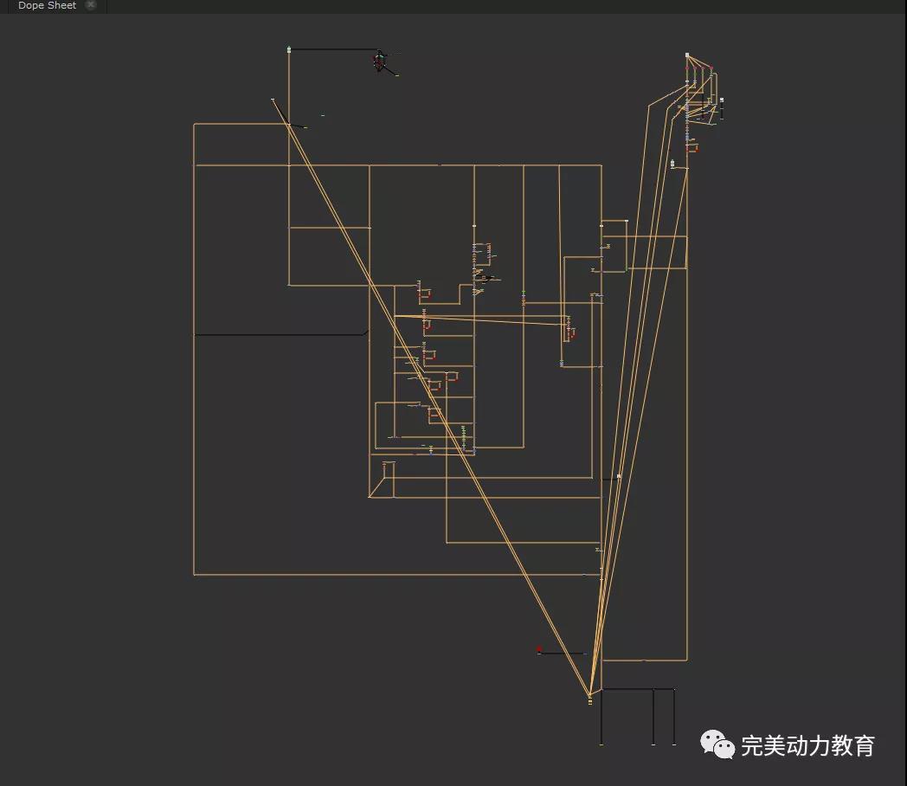Select the white node topping the upper-right cluster

687,55
